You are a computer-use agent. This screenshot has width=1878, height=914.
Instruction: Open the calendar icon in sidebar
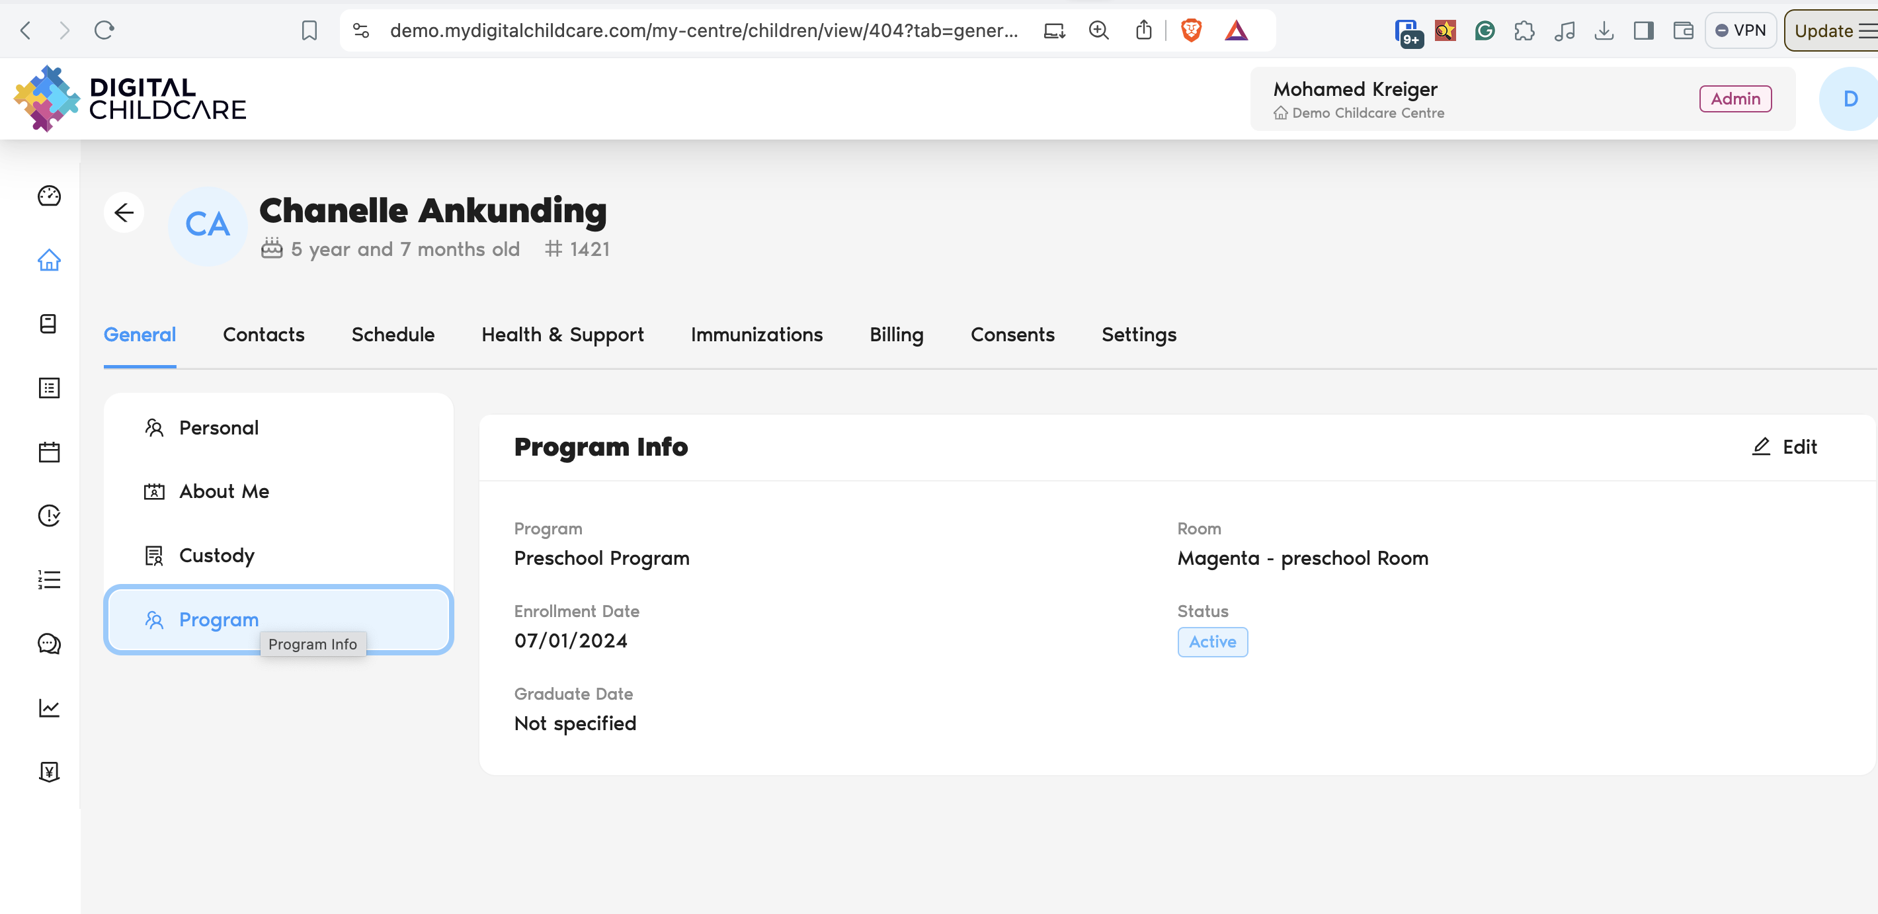click(x=49, y=452)
